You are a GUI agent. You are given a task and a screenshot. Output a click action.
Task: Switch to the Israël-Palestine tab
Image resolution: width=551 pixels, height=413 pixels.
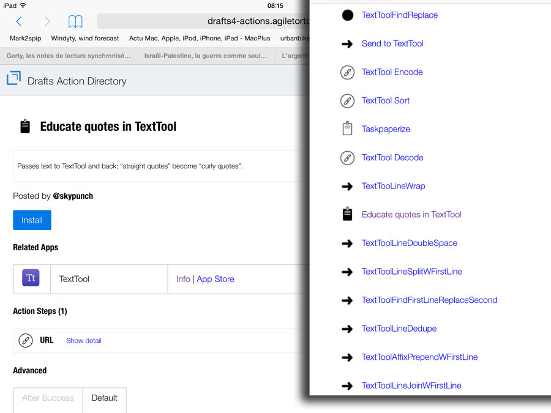[x=207, y=56]
